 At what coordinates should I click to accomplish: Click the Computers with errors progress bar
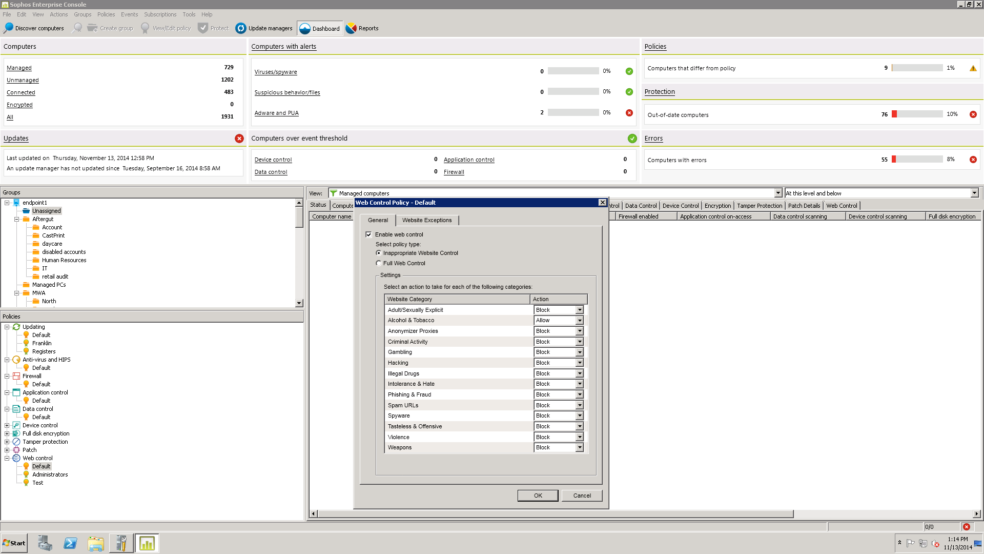point(917,160)
